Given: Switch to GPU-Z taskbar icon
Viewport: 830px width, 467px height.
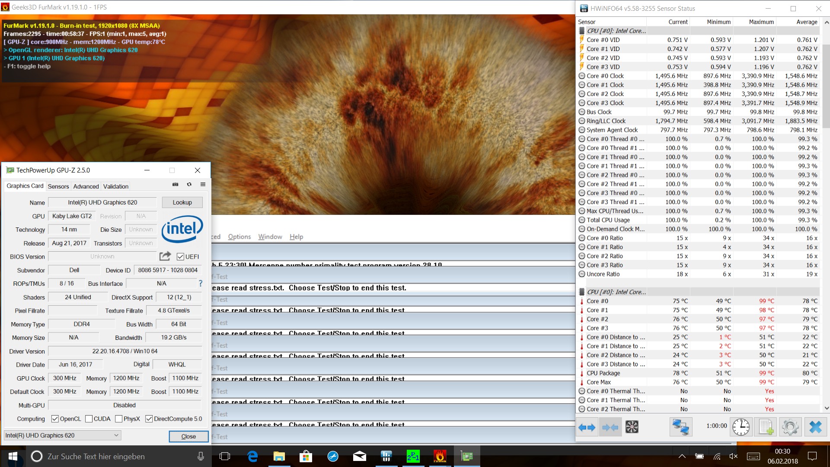Looking at the screenshot, I should [x=467, y=456].
